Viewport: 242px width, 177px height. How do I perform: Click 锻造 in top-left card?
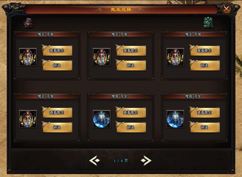57,65
